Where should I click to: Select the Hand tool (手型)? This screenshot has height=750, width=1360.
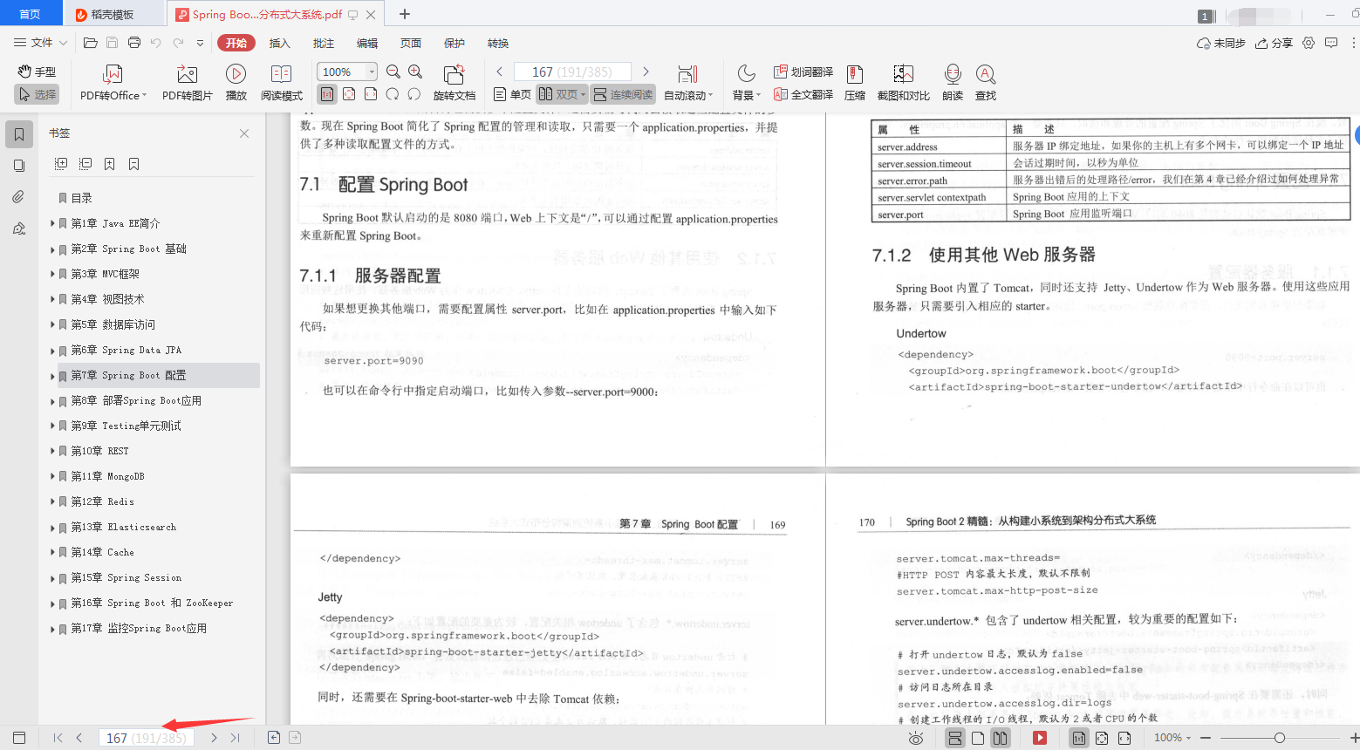[x=37, y=72]
